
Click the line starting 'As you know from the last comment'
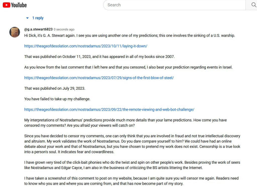click(128, 67)
